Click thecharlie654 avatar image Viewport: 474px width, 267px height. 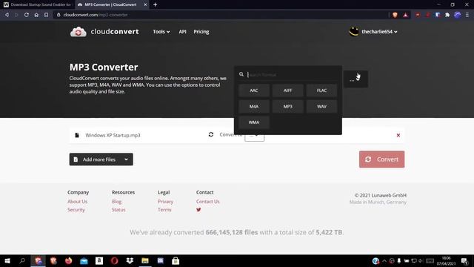pyautogui.click(x=354, y=31)
